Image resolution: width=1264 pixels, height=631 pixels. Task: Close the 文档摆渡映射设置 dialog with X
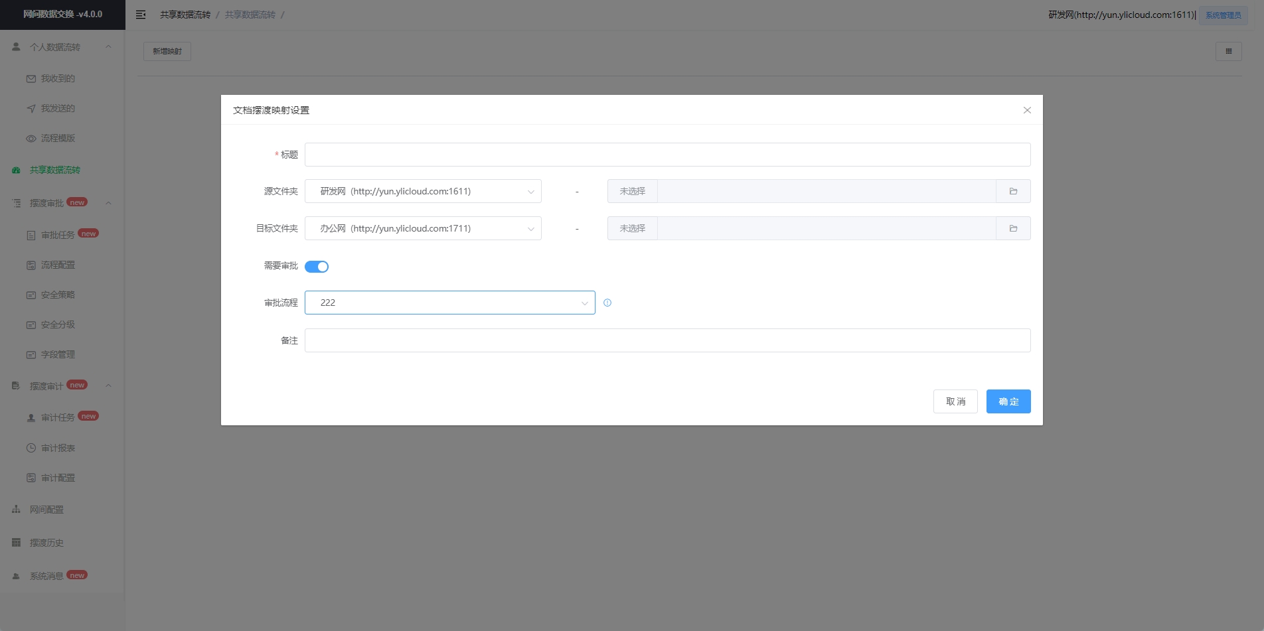tap(1027, 110)
